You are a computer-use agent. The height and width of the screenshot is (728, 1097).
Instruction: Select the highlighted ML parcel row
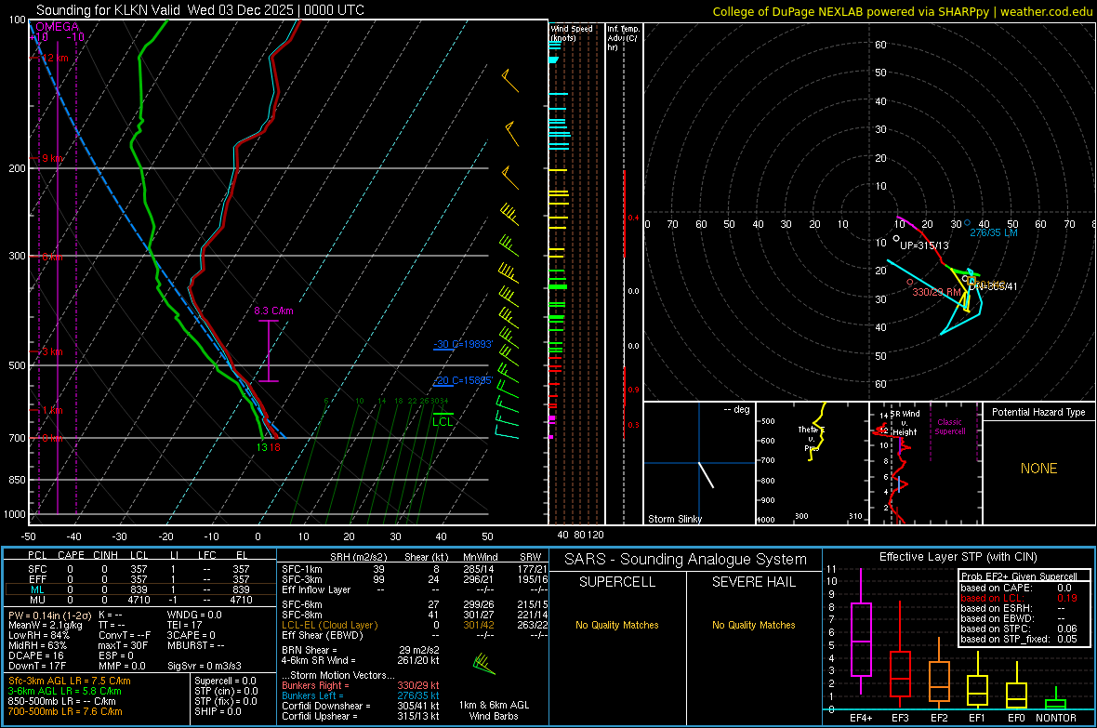click(x=139, y=589)
